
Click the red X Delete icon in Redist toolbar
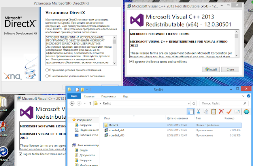pos(221,112)
